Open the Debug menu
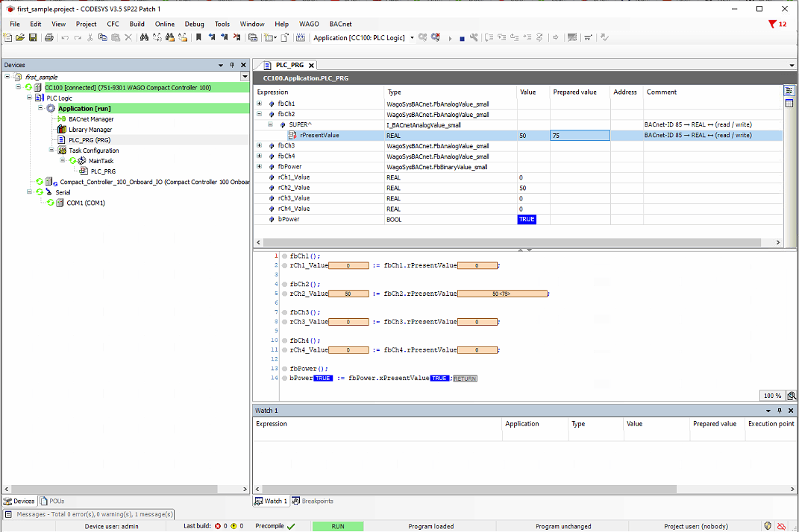This screenshot has height=532, width=799. tap(194, 24)
